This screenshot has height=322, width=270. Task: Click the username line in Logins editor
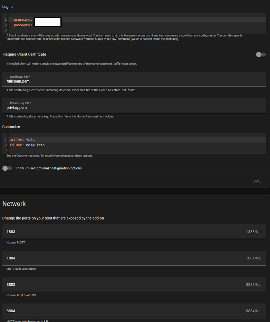pos(23,20)
